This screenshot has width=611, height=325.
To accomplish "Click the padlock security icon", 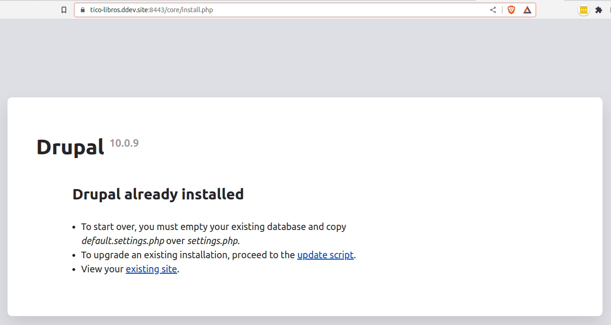I will tap(82, 9).
